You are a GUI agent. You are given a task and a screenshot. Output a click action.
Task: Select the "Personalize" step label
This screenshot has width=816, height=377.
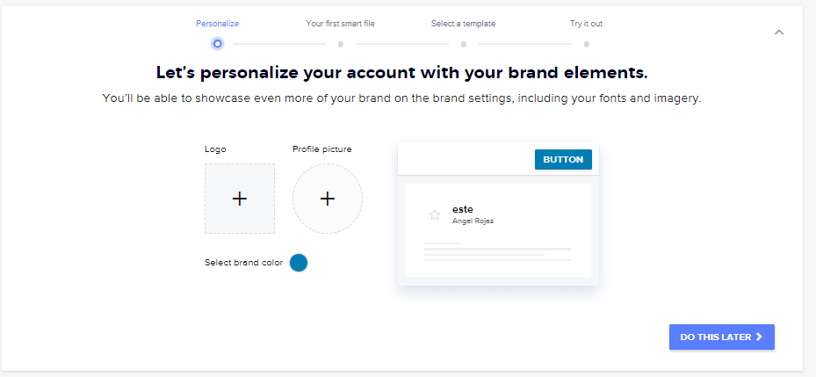217,24
